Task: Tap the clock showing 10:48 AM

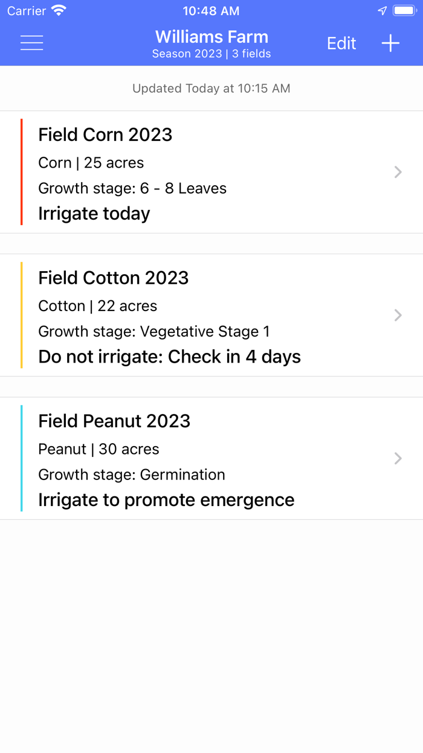Action: coord(211,10)
